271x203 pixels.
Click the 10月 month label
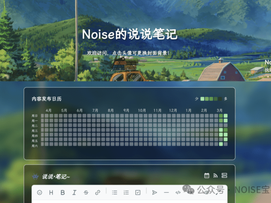[142, 110]
